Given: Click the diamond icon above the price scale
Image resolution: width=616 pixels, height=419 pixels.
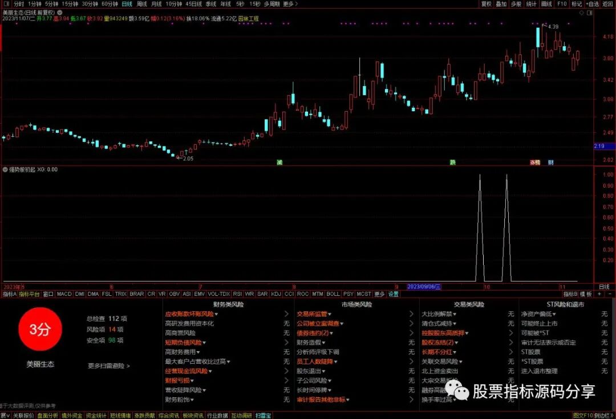Looking at the screenshot, I should coord(582,13).
